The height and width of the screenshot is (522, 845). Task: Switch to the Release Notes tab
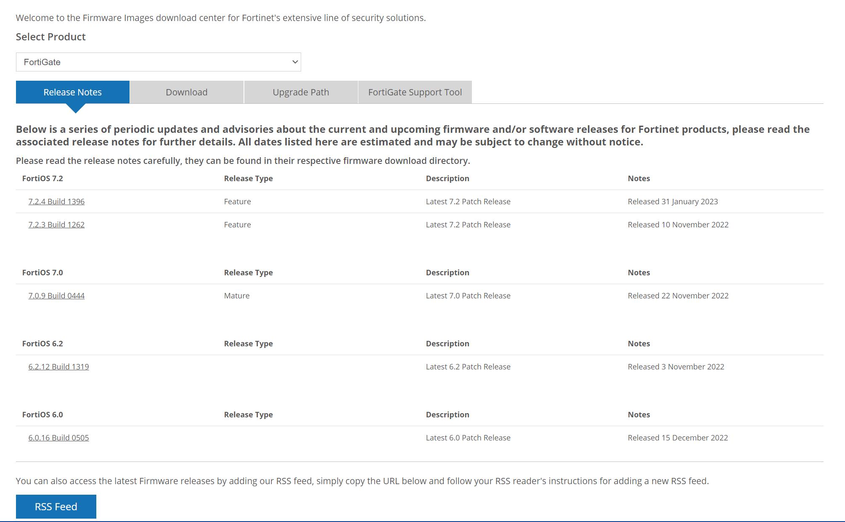[x=73, y=92]
